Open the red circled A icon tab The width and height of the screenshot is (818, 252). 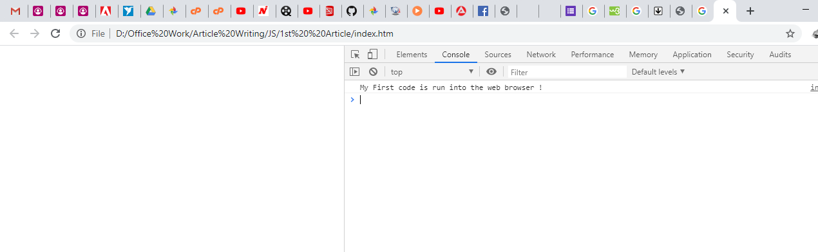tap(461, 11)
